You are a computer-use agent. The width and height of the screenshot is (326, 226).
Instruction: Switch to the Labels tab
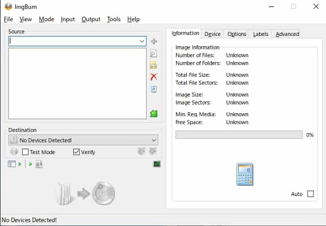(260, 34)
